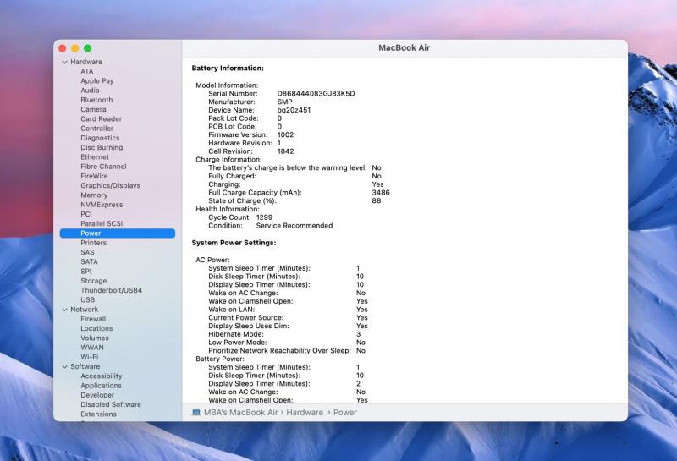Click the yellow minimize window button

coord(75,48)
